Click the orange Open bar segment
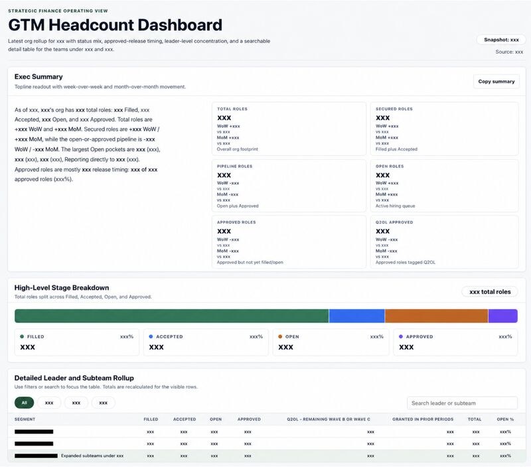531x467 pixels. pyautogui.click(x=437, y=316)
